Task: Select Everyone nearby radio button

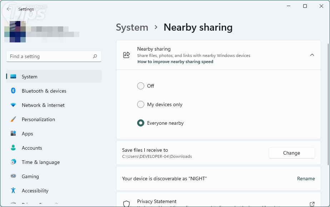Action: 141,123
